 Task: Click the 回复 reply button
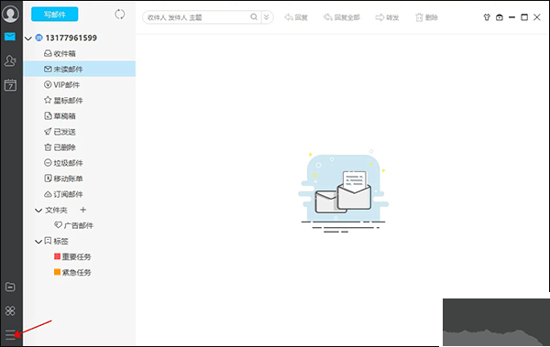(x=296, y=17)
